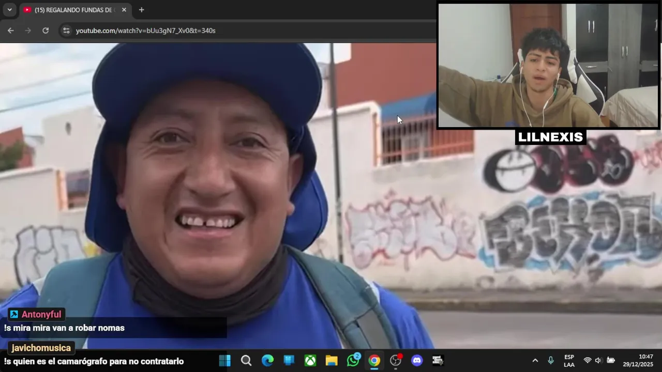Click the javichomusica chat username
This screenshot has width=662, height=372.
[41, 348]
